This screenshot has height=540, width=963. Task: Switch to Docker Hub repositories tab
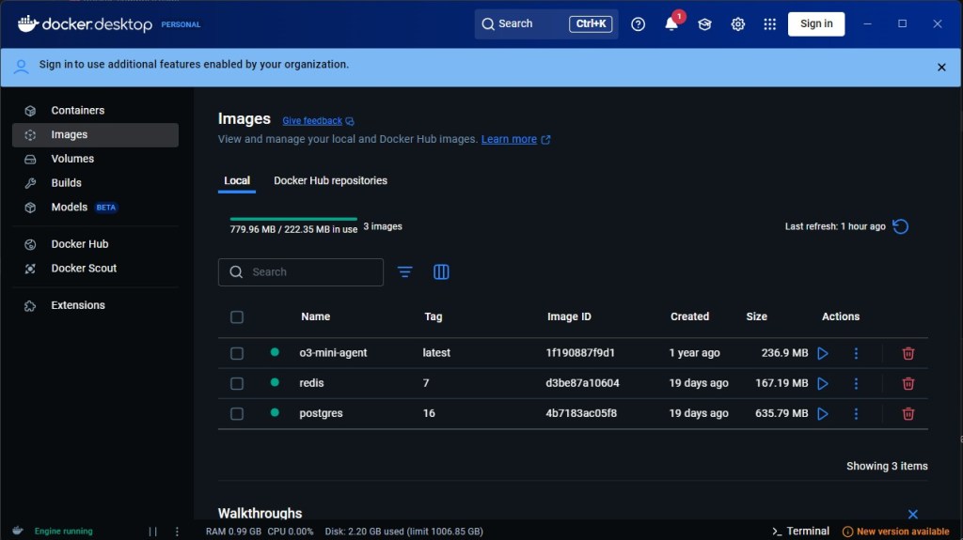tap(330, 180)
